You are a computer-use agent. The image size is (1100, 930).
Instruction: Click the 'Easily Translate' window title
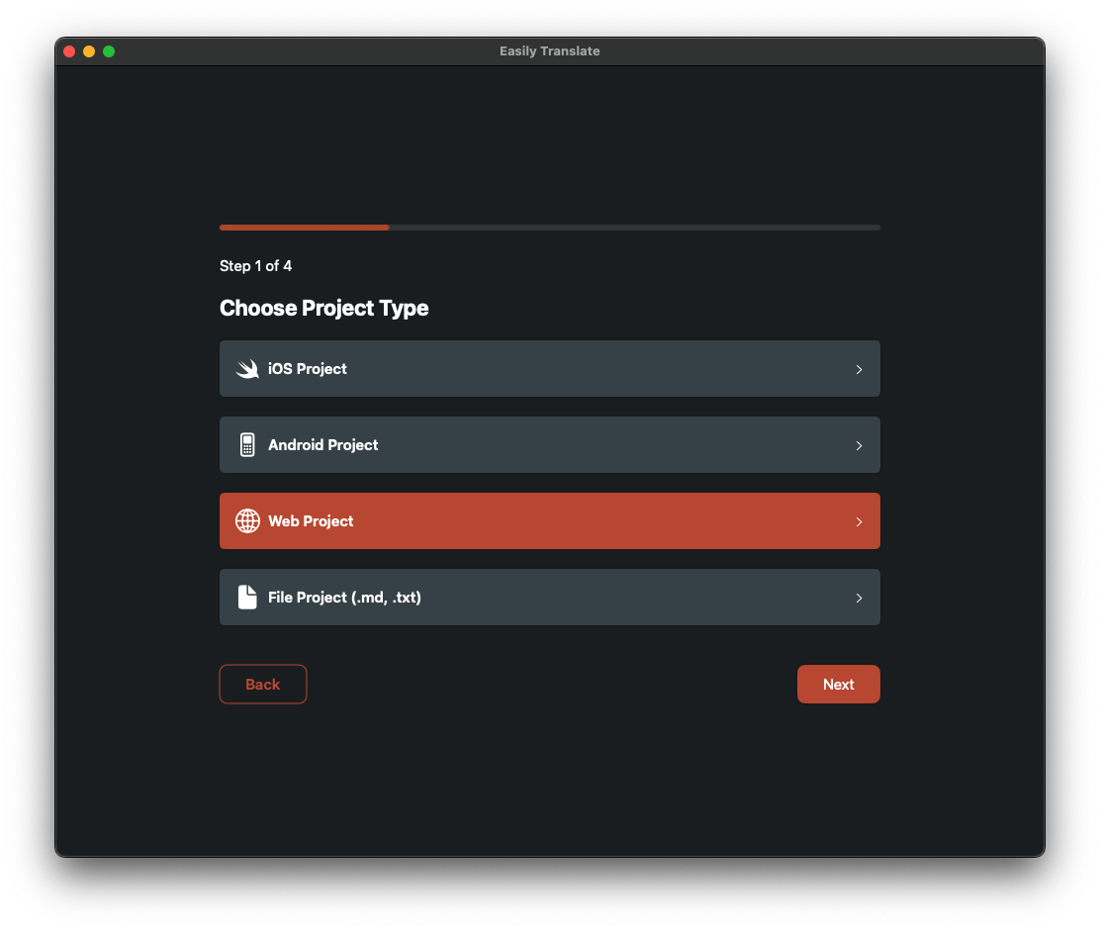pos(550,51)
